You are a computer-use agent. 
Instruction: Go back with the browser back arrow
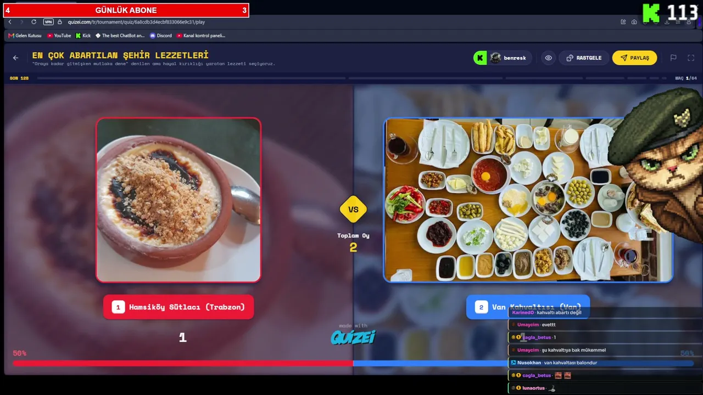(10, 22)
